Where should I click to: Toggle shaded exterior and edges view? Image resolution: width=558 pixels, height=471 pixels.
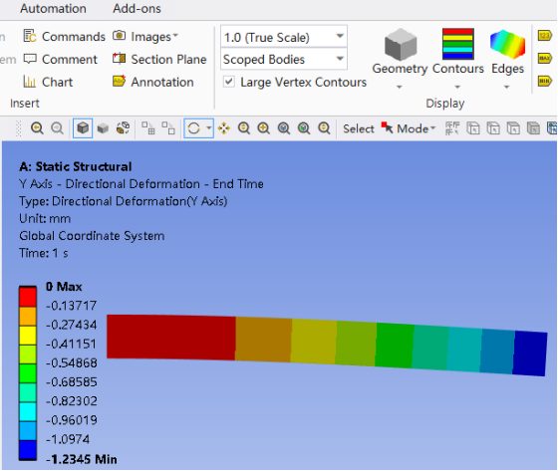point(83,128)
